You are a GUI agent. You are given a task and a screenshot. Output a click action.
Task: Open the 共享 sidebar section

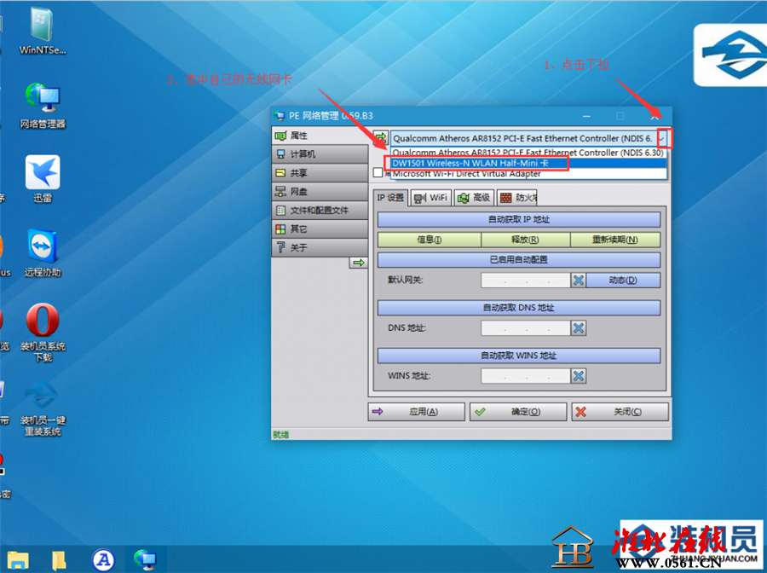pyautogui.click(x=320, y=173)
